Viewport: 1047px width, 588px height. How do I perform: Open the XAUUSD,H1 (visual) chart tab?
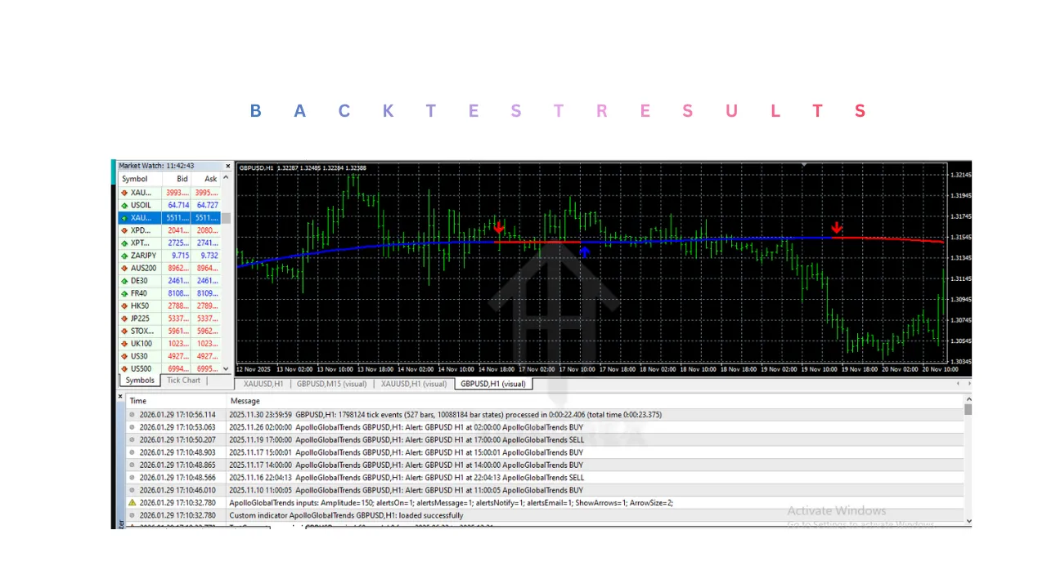[414, 384]
